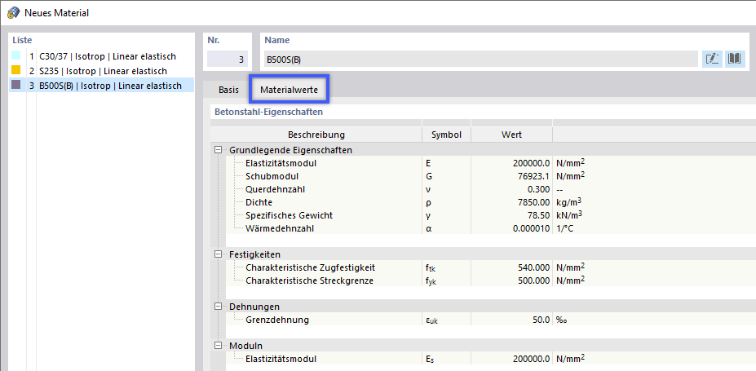Image resolution: width=756 pixels, height=371 pixels.
Task: Click the Schubmodul row label
Action: pos(272,176)
